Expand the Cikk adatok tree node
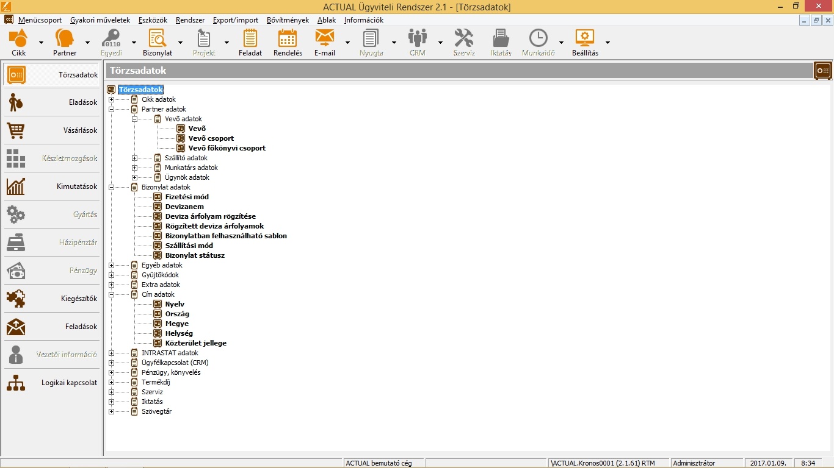Screen dimensions: 834x468 point(112,99)
